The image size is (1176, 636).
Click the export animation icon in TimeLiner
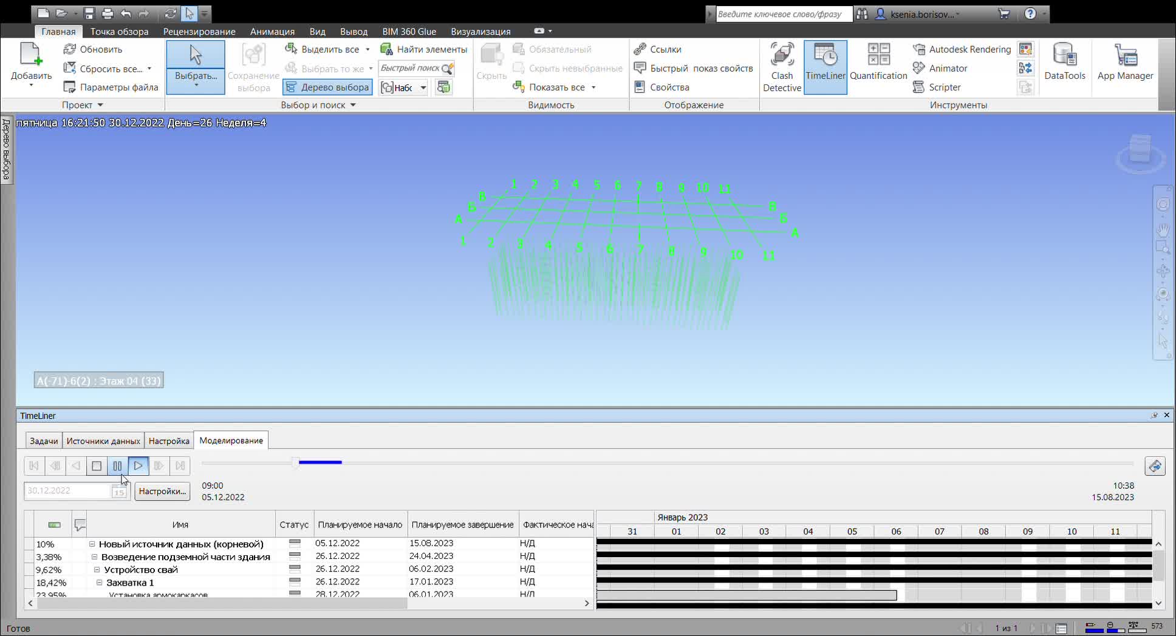pos(1155,466)
